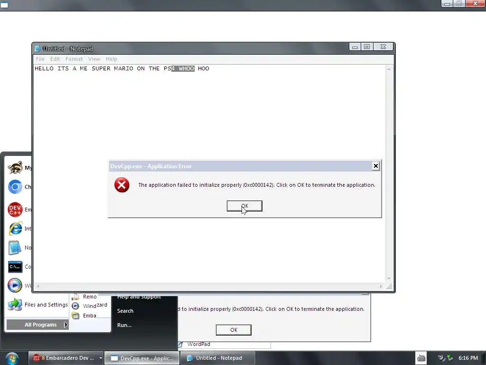
Task: Open Notepad icon in the Start menu
Action: coord(15,248)
